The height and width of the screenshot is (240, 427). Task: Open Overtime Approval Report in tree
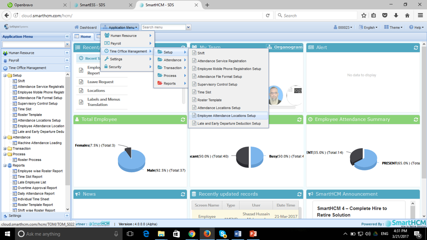[x=37, y=188]
